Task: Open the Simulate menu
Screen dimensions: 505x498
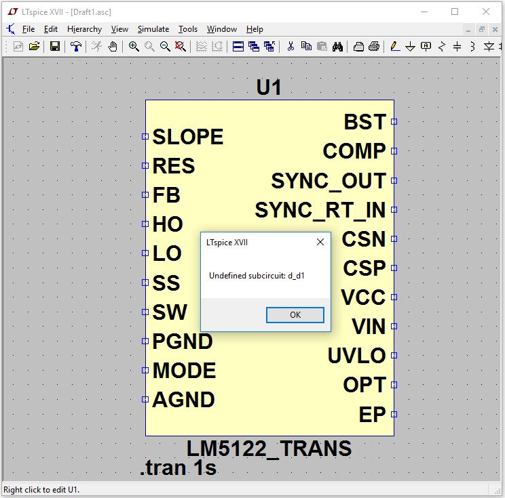Action: (x=153, y=29)
